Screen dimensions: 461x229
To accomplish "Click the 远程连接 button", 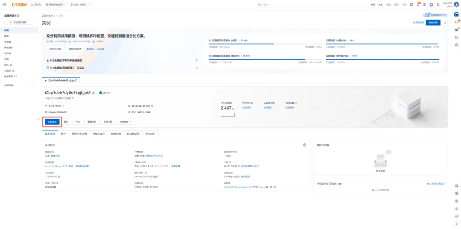I will [x=52, y=122].
